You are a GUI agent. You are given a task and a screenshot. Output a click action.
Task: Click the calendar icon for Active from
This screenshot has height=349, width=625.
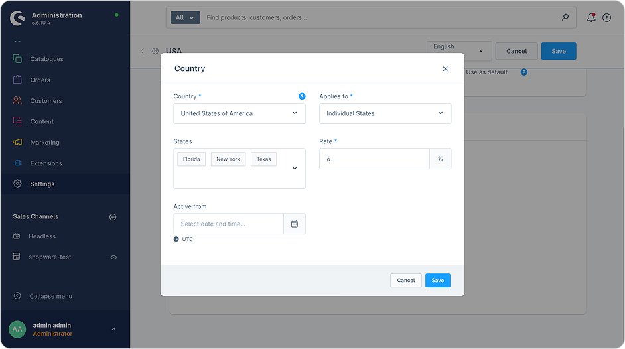(295, 224)
